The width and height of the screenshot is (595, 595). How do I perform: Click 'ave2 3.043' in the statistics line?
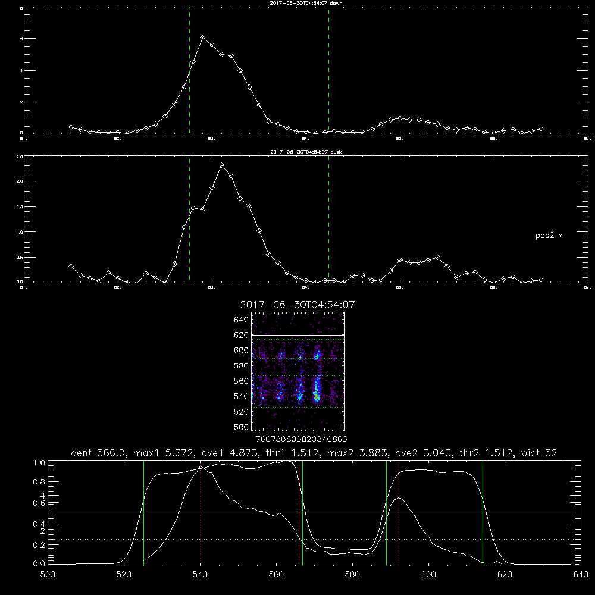tap(424, 453)
